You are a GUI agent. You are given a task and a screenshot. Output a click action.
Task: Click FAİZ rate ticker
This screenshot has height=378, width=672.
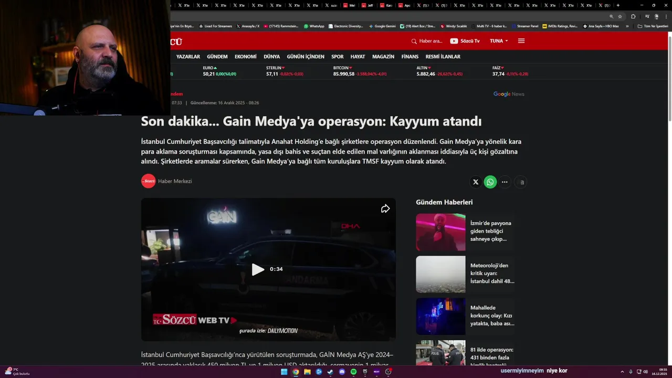510,71
